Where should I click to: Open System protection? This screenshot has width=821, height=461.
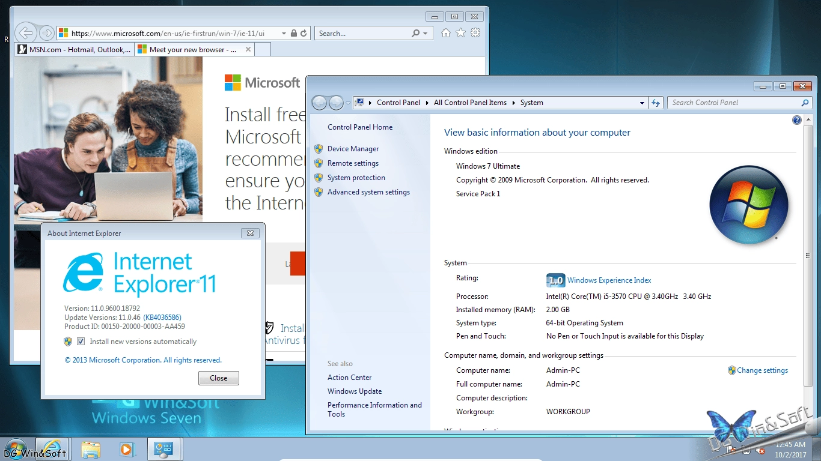coord(356,178)
